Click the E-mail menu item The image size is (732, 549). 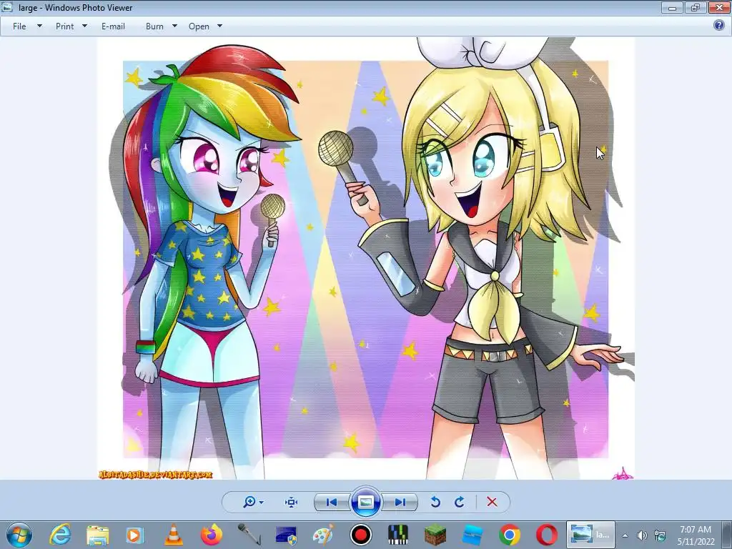[x=113, y=26]
